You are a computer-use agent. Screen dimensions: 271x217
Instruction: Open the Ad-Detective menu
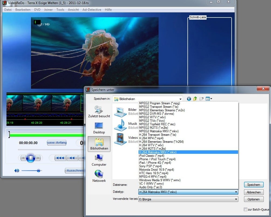(x=92, y=10)
